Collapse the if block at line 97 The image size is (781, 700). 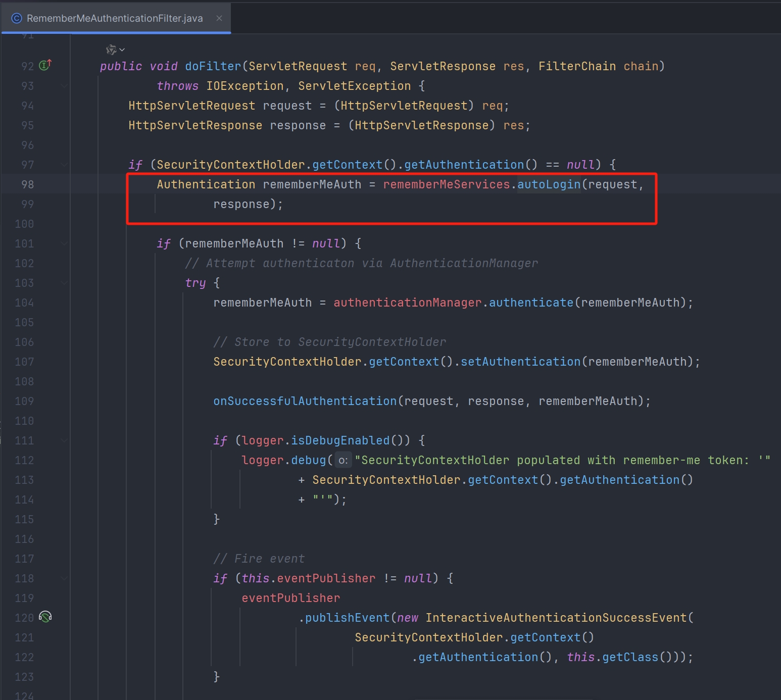pyautogui.click(x=64, y=165)
